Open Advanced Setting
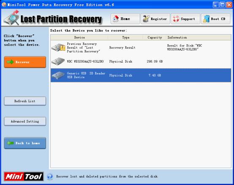This screenshot has height=185, width=234. click(x=25, y=121)
